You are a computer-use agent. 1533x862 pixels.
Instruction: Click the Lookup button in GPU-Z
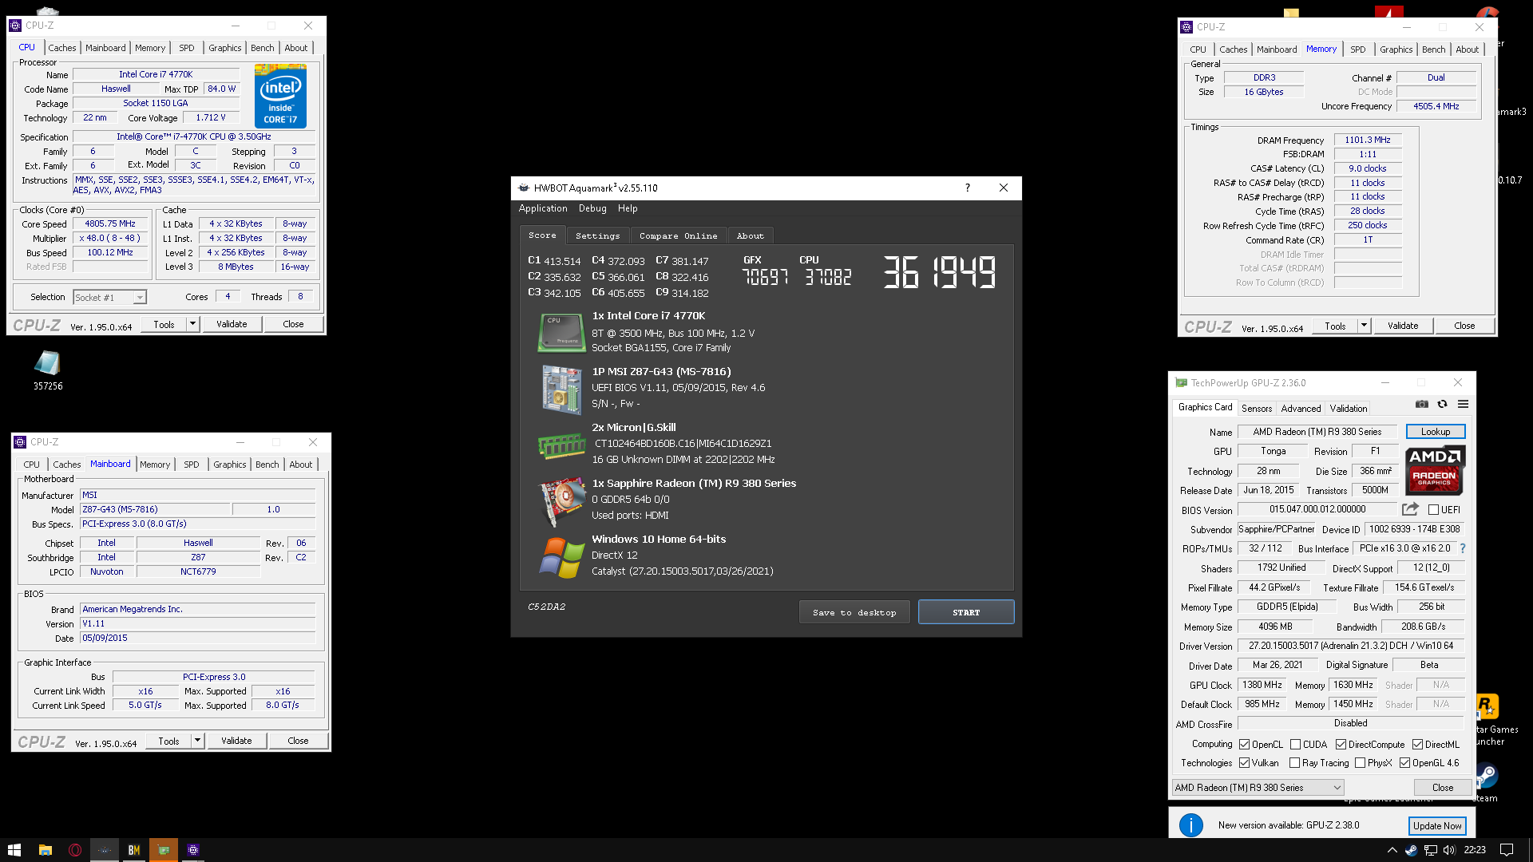point(1436,432)
